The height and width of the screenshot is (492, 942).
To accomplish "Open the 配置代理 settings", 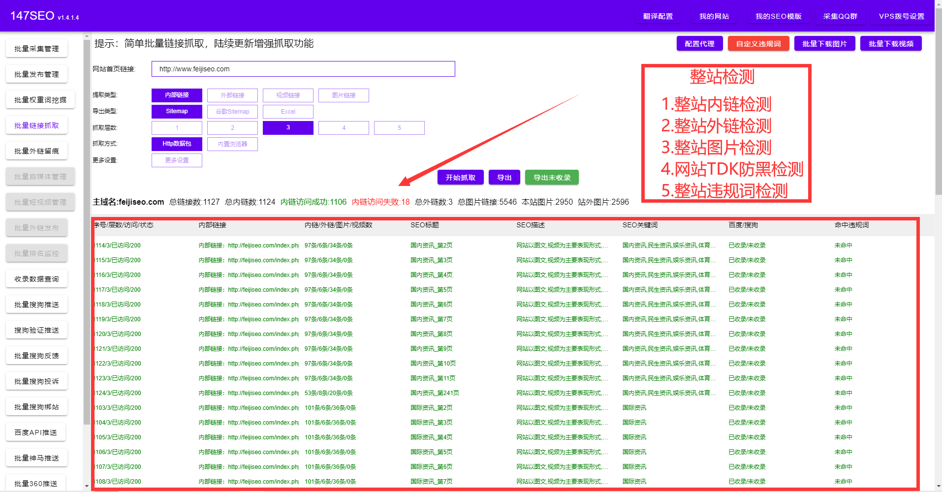I will click(699, 43).
